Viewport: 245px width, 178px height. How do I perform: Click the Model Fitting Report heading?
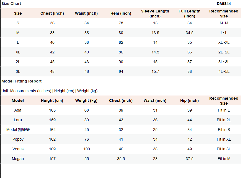pos(22,81)
